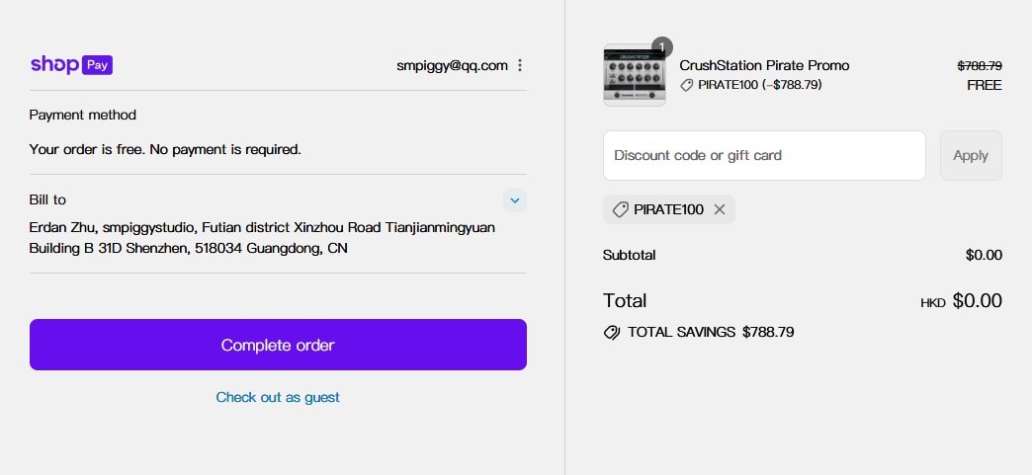Viewport: 1032px width, 475px height.
Task: Click the Payment method heading
Action: pyautogui.click(x=83, y=115)
